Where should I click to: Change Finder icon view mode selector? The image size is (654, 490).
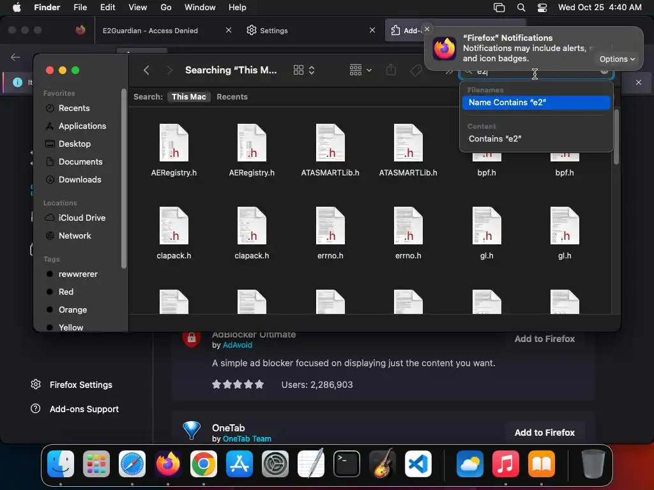click(304, 70)
